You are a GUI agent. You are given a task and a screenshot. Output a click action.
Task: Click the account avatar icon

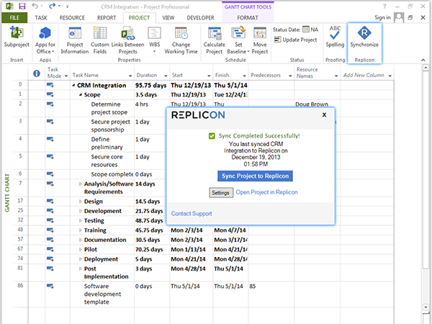pos(399,17)
